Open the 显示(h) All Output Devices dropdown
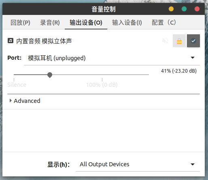The width and height of the screenshot is (208, 180). (138, 164)
